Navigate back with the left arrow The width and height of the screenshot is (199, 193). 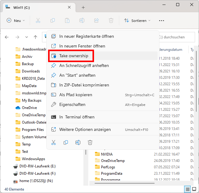click(7, 37)
